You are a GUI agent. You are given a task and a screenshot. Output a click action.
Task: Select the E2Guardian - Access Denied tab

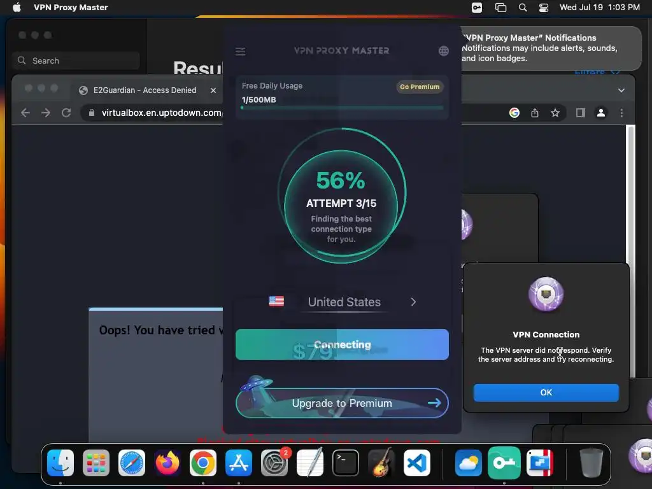coord(145,90)
